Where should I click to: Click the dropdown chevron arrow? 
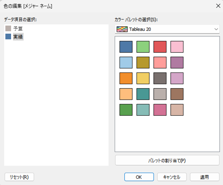216,29
